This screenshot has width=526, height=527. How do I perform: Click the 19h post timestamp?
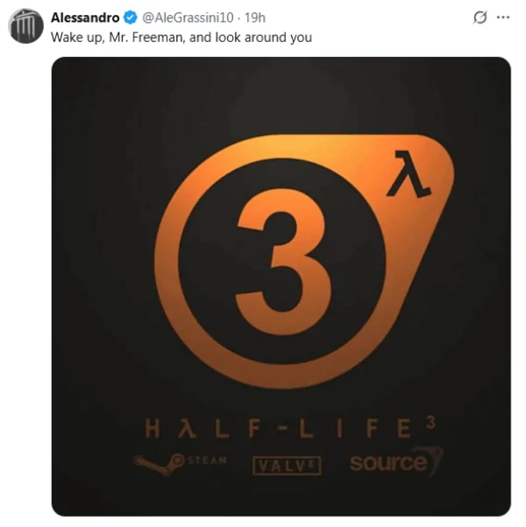click(x=255, y=18)
